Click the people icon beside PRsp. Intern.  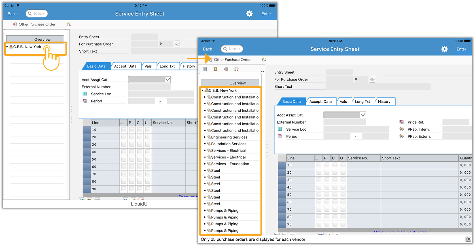tap(402, 129)
